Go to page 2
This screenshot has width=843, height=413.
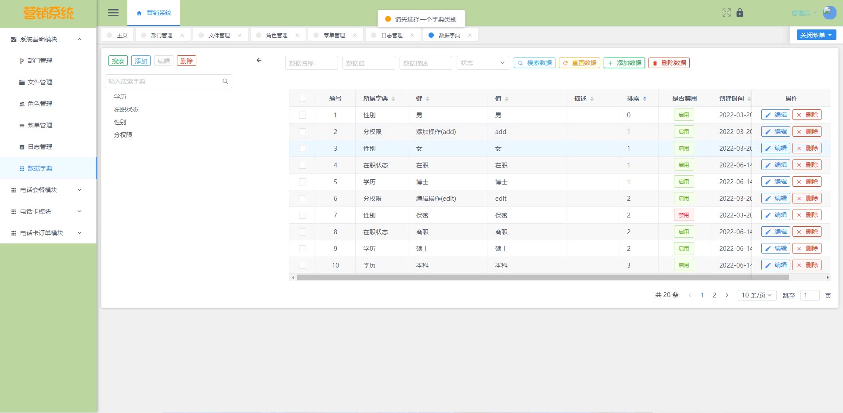click(715, 295)
